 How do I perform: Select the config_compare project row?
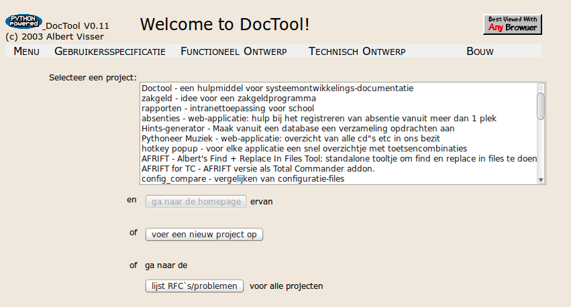pyautogui.click(x=339, y=179)
